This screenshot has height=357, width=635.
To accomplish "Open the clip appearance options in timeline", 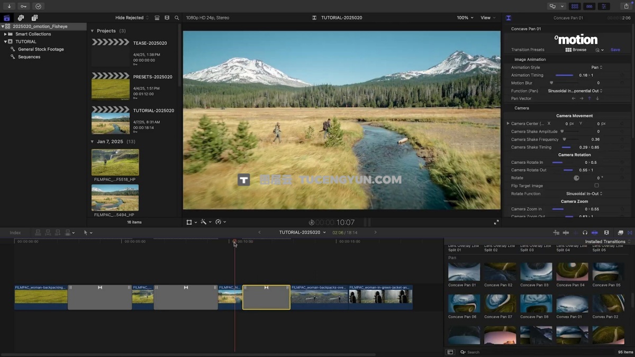I will (x=606, y=233).
